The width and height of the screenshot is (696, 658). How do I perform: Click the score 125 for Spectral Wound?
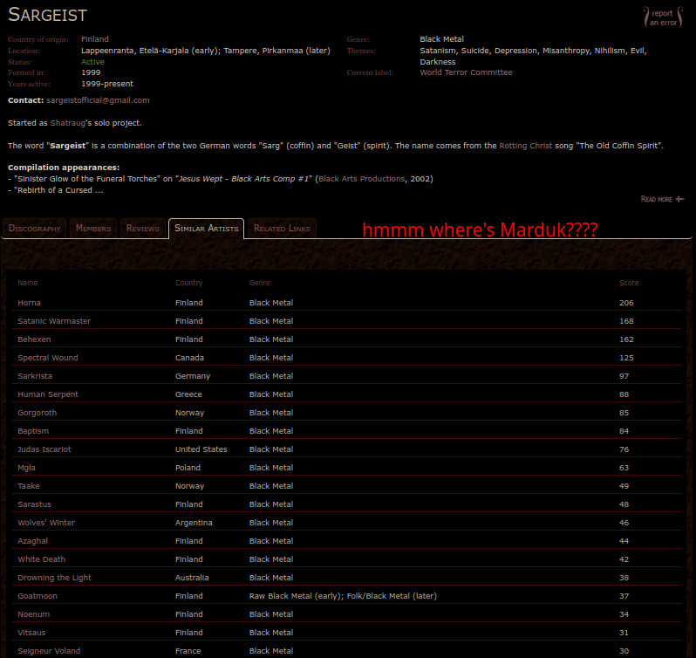626,358
